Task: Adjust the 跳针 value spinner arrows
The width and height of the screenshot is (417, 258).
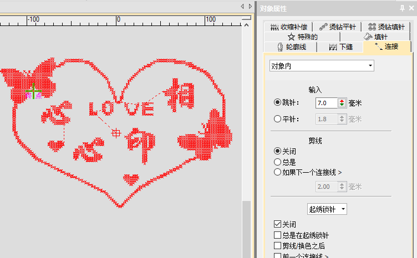Action: tap(342, 103)
